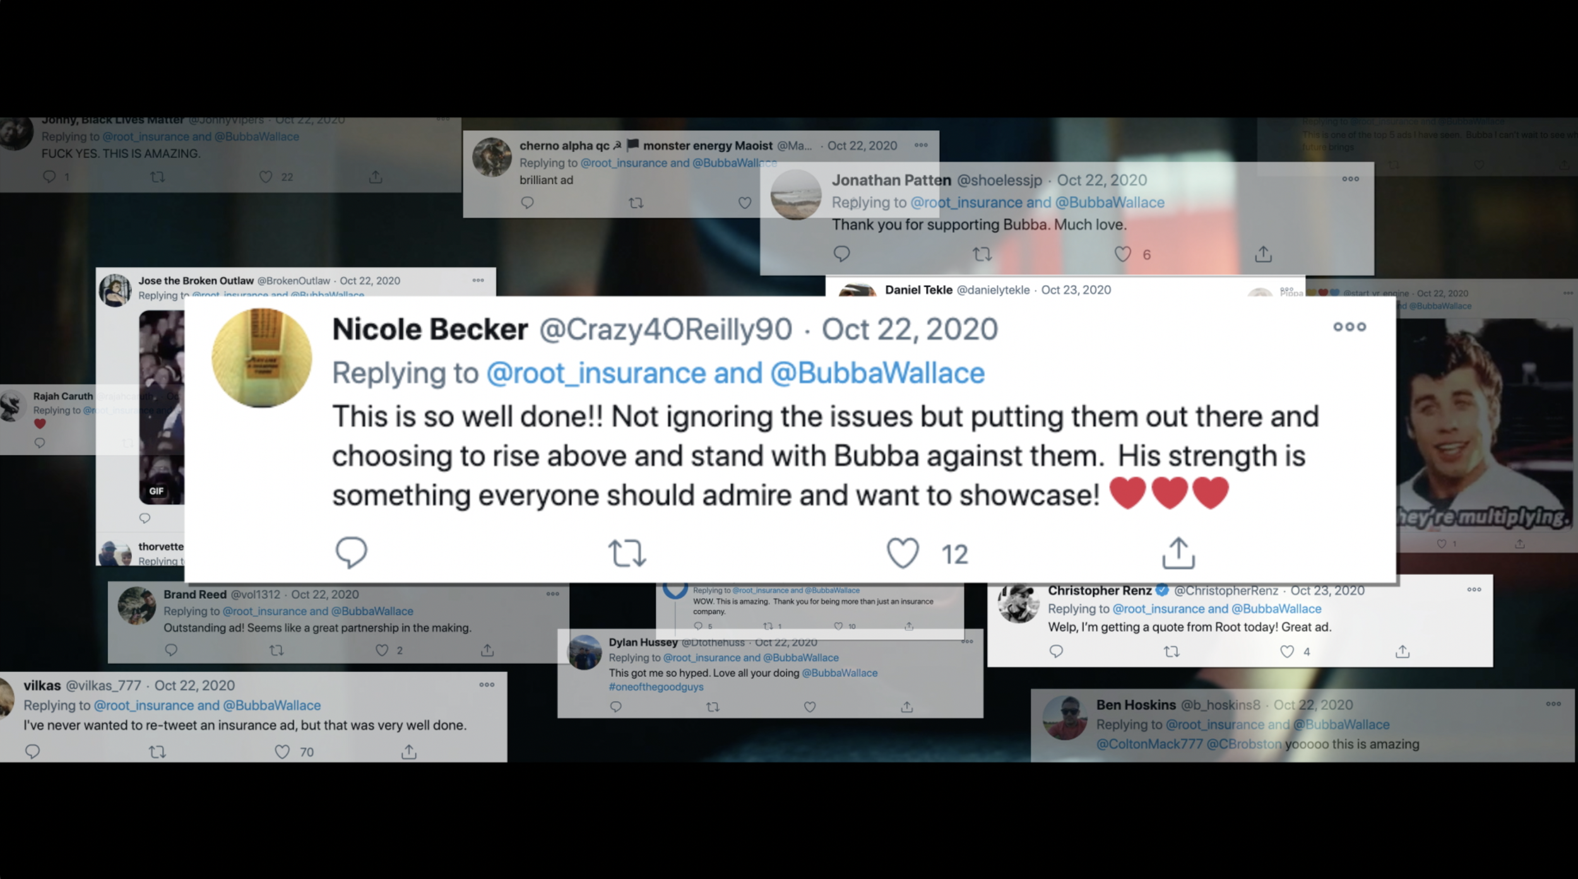This screenshot has height=879, width=1578.
Task: Retweet Jonathan Patten's tweet
Action: (x=982, y=254)
